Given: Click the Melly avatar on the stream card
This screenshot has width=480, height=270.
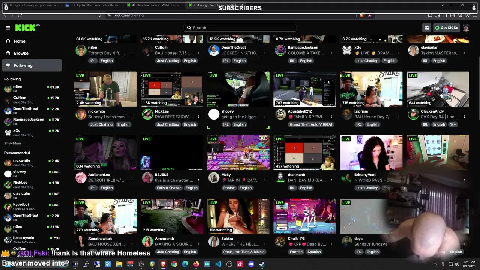Looking at the screenshot, I should click(x=214, y=178).
